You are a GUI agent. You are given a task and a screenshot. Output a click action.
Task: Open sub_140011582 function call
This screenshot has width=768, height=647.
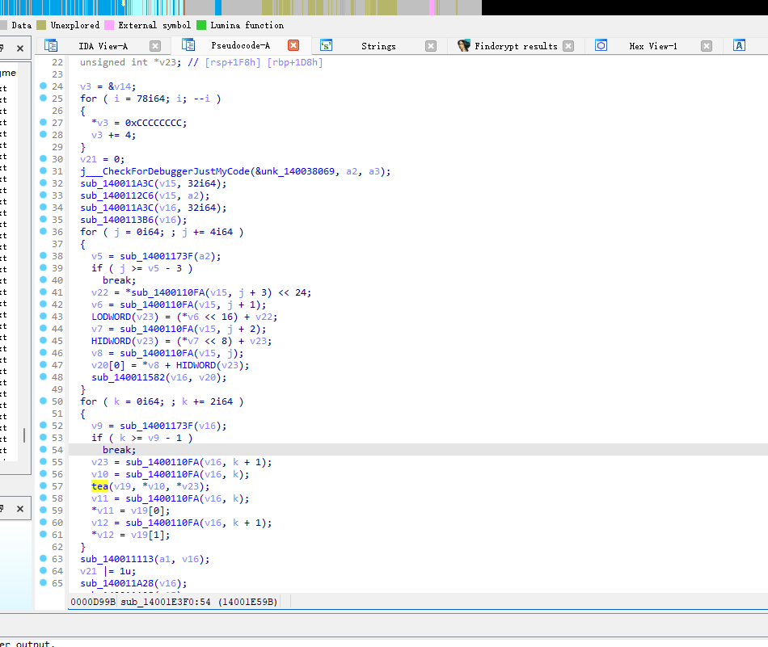click(x=128, y=377)
